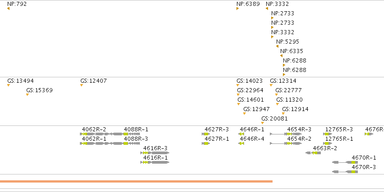384x192 pixels.
Task: Open the 4654R-3 transcript label
Action: (x=299, y=129)
